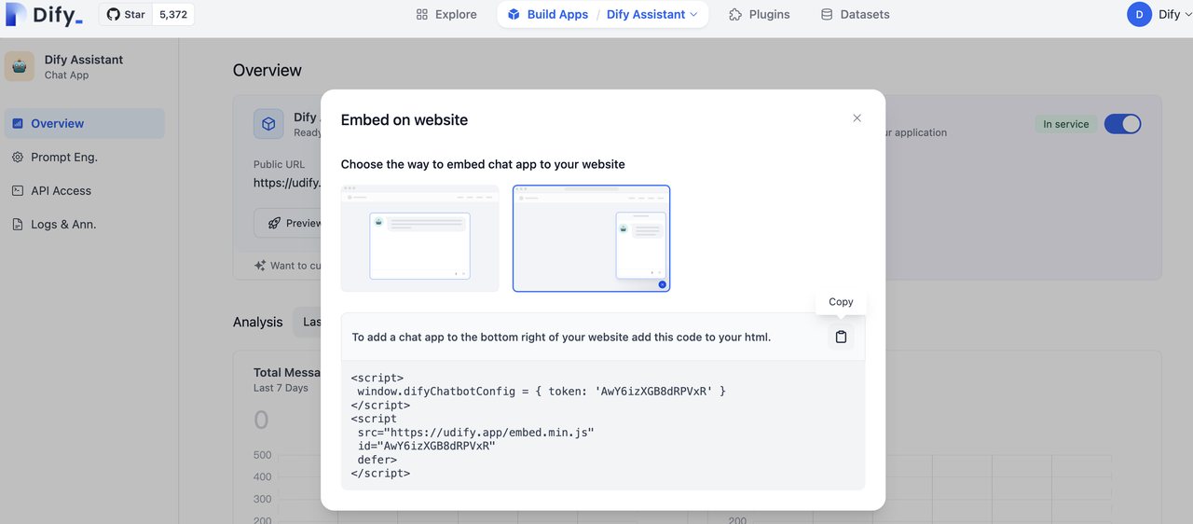Click the app cube icon in overview card

point(268,124)
